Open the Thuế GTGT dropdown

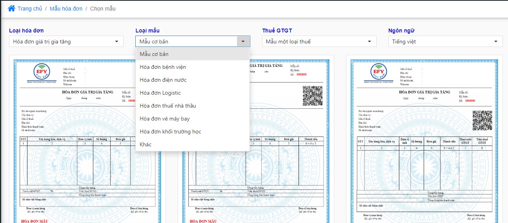(x=319, y=41)
